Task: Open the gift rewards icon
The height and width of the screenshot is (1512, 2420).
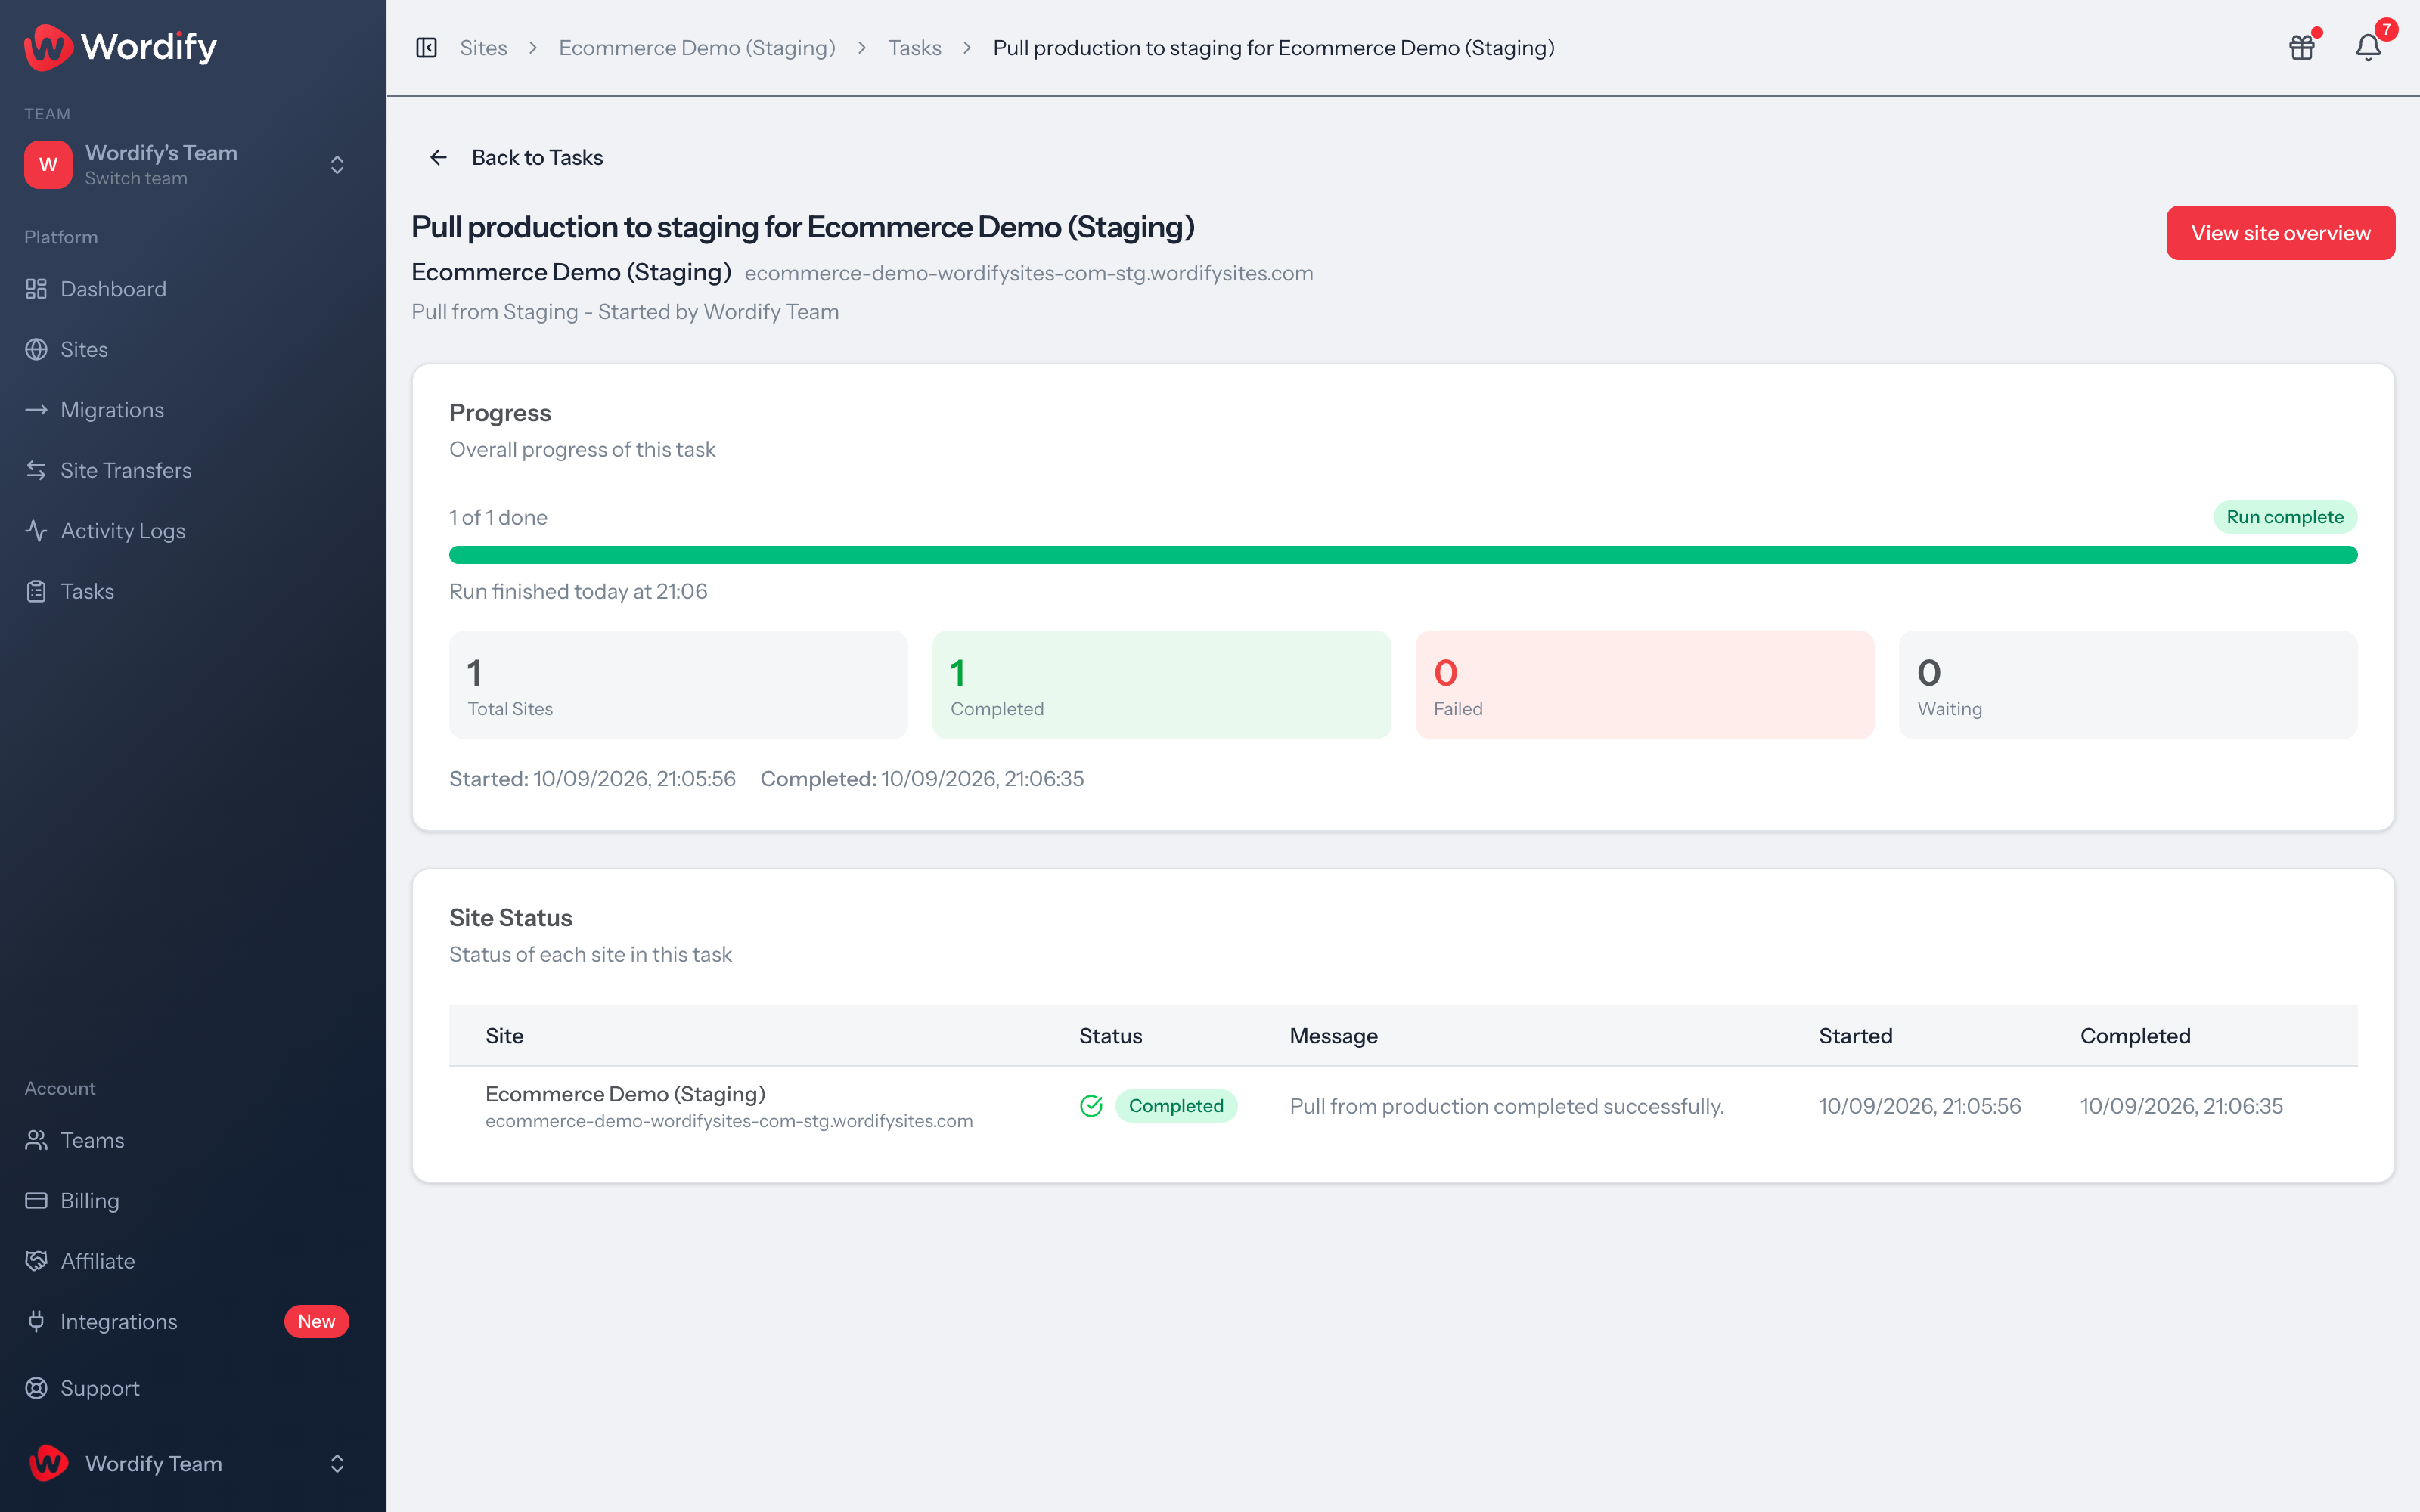Action: (x=2302, y=47)
